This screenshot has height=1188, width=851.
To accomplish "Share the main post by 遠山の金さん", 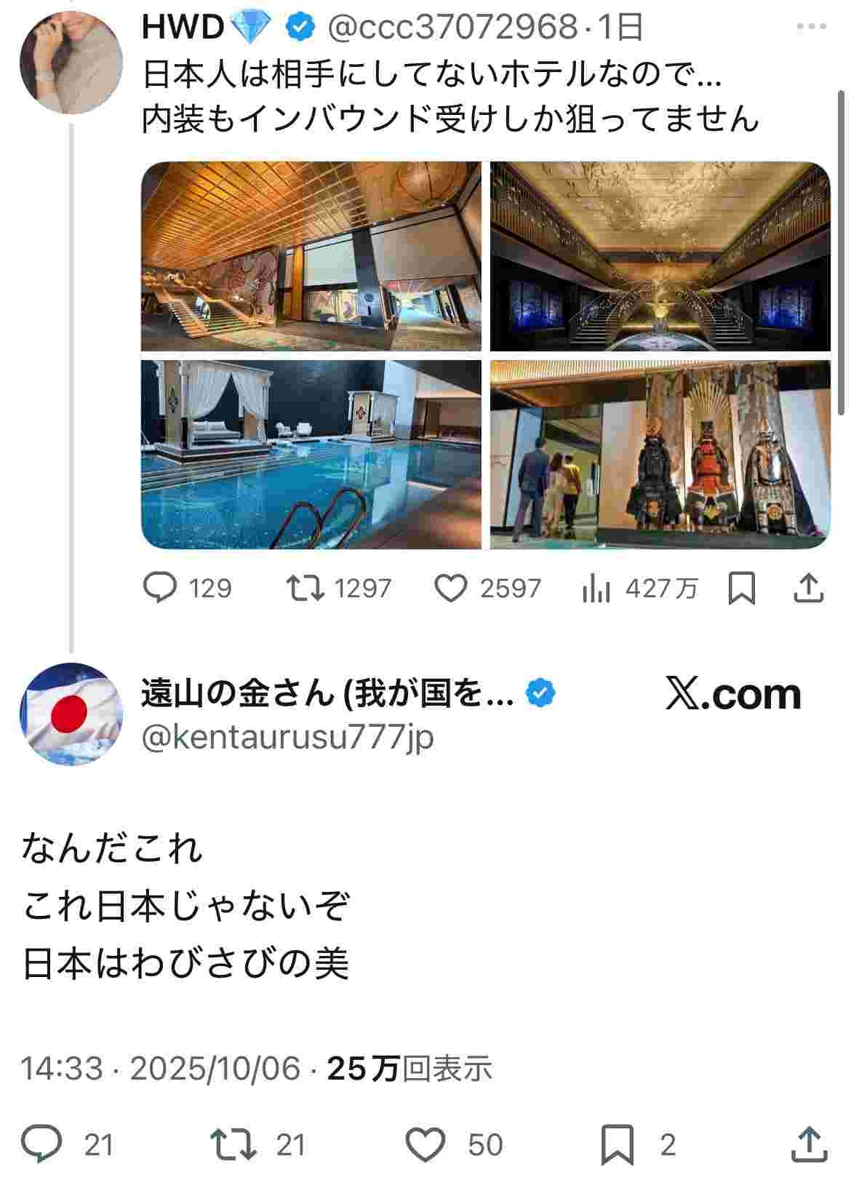I will (810, 1144).
